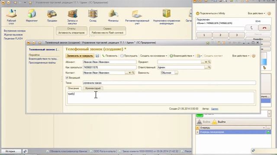Click help icon in softphone panel

(269, 13)
